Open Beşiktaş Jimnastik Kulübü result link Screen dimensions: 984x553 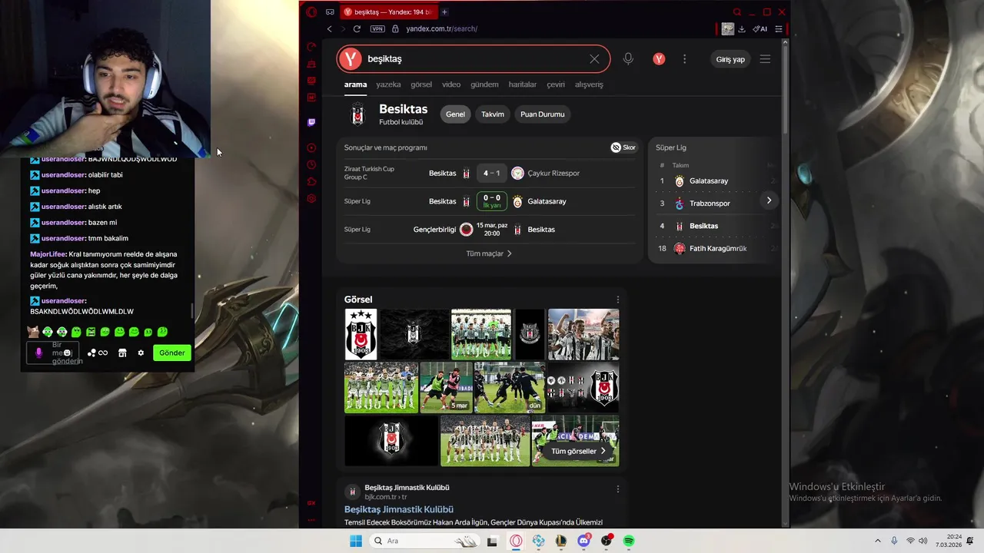(x=399, y=509)
